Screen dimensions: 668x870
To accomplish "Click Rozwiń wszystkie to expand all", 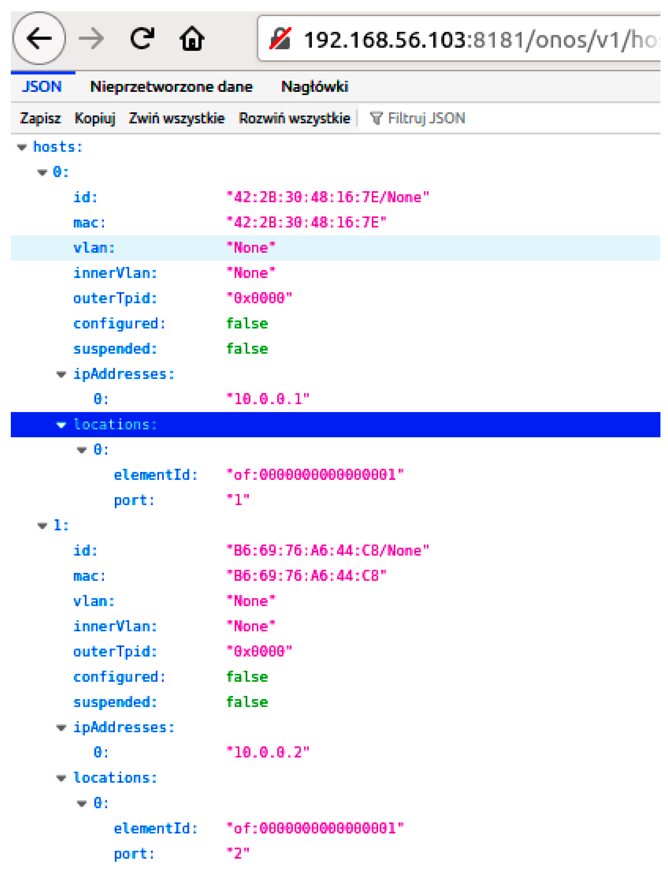I will tap(294, 118).
